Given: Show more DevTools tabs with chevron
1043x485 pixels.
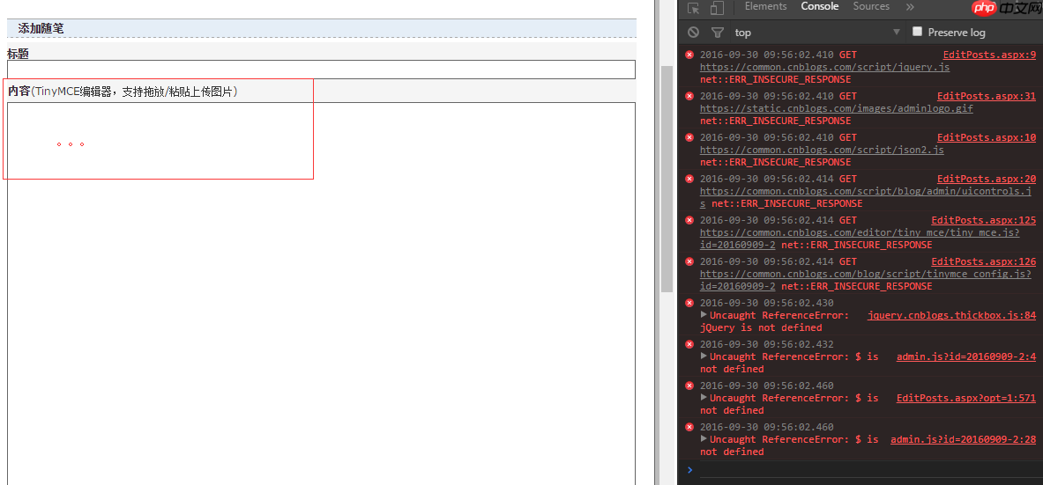Looking at the screenshot, I should click(x=910, y=7).
